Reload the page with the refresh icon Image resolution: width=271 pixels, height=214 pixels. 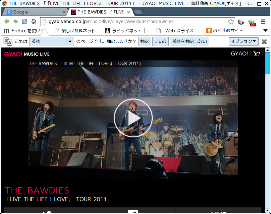(x=25, y=21)
